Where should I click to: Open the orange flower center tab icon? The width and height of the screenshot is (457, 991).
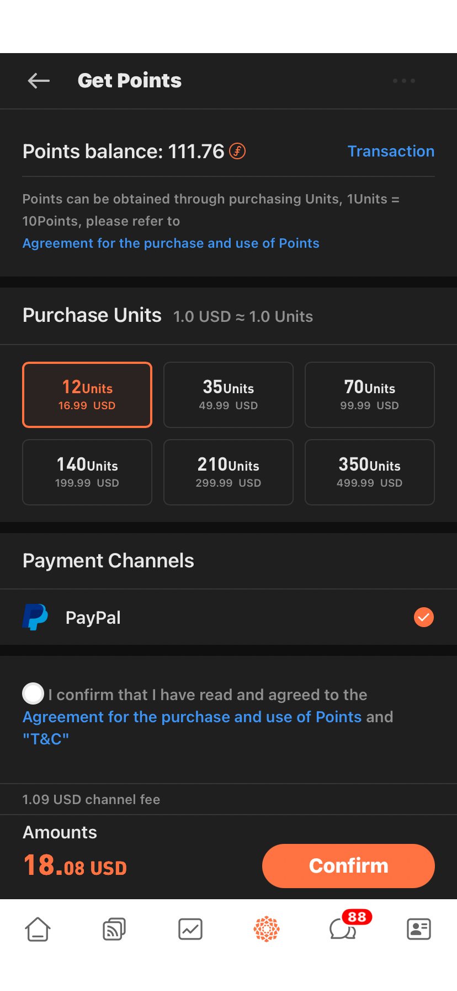tap(267, 929)
